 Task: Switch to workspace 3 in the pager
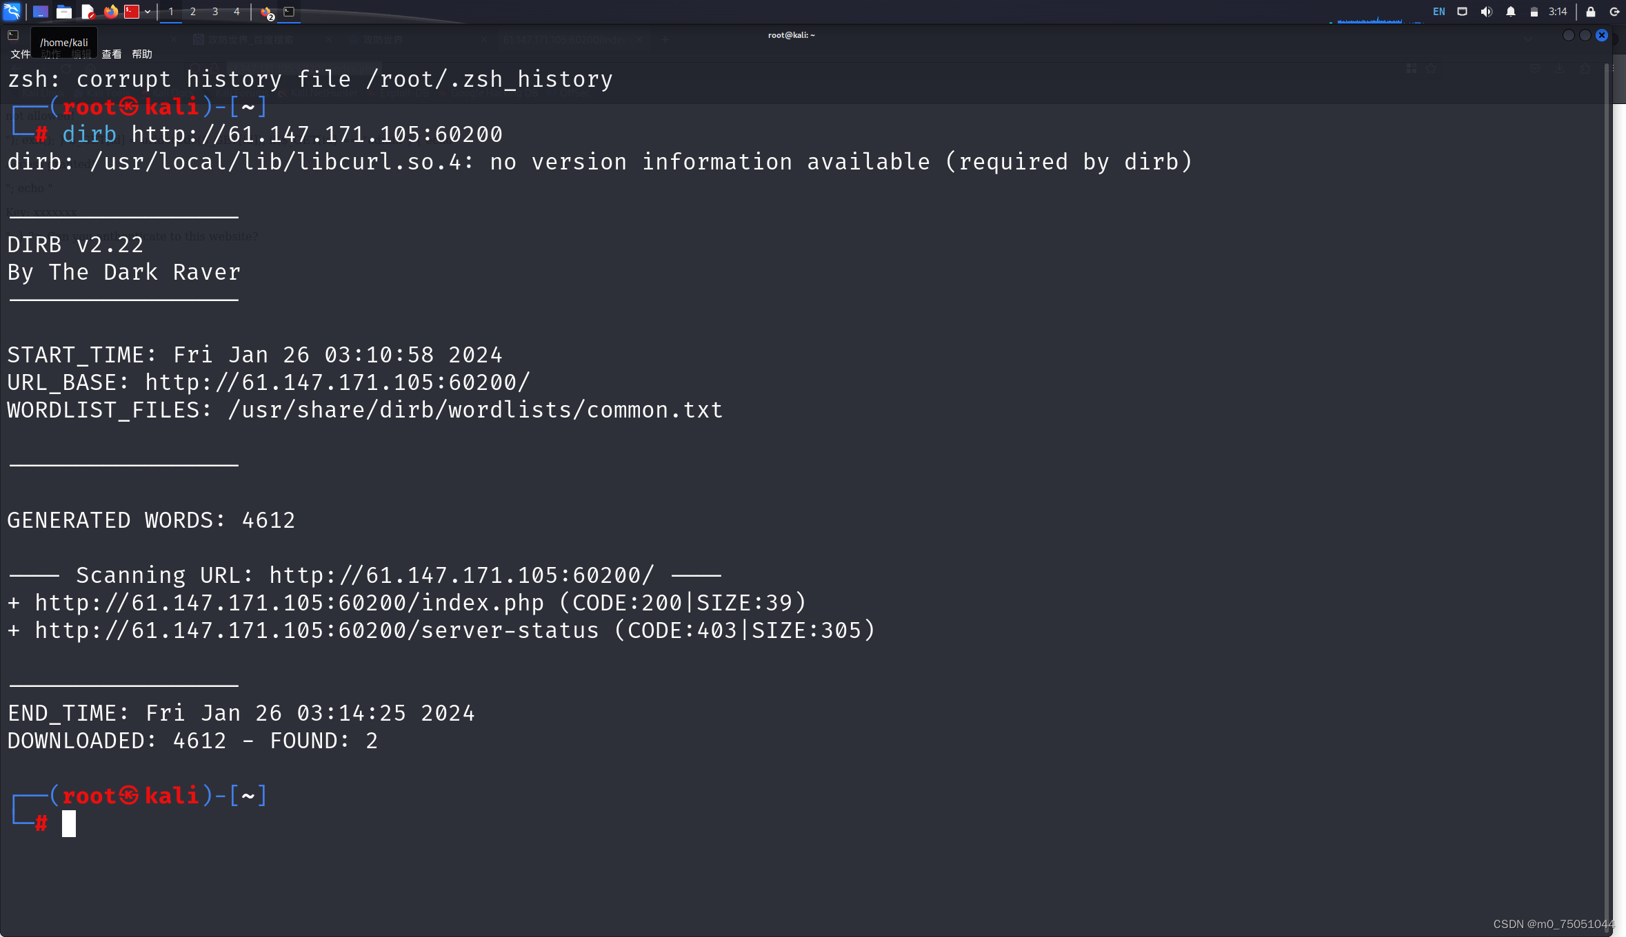click(x=214, y=12)
